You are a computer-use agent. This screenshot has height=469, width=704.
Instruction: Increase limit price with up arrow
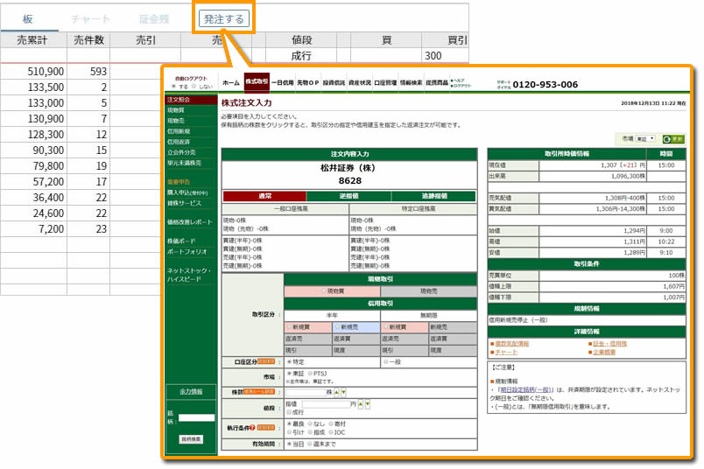pyautogui.click(x=361, y=404)
